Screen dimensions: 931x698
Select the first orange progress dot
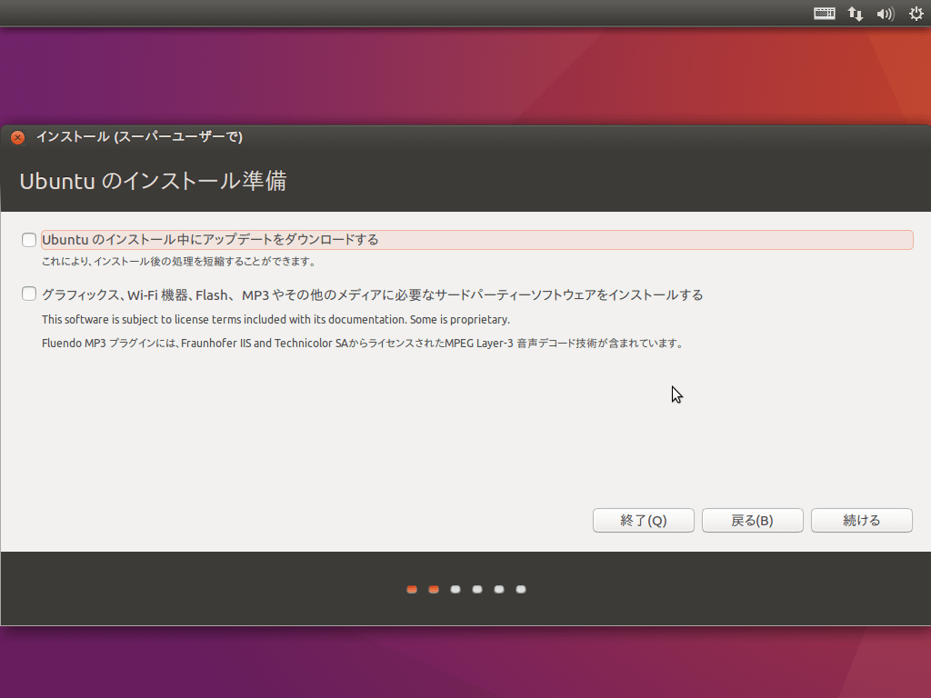pos(411,589)
